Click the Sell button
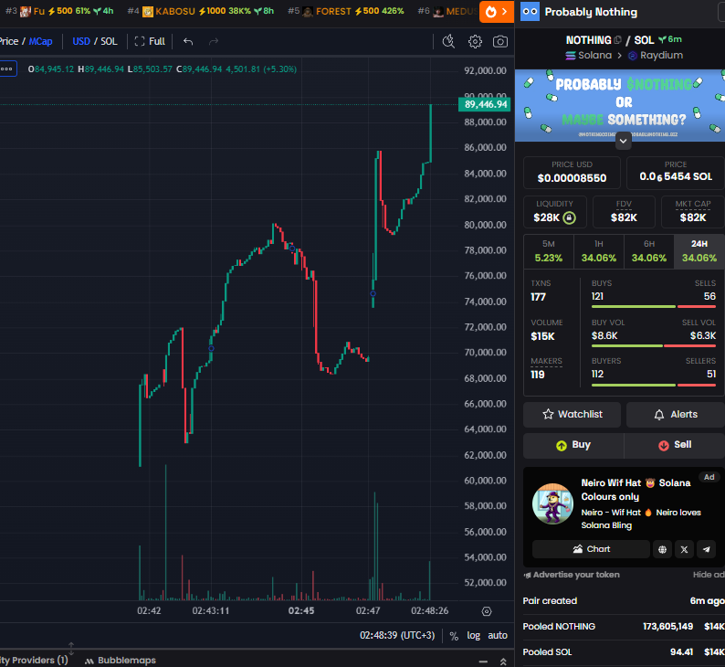This screenshot has width=725, height=667. tap(675, 445)
